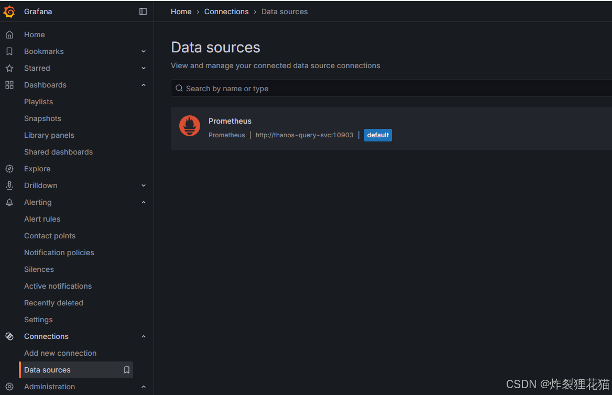The width and height of the screenshot is (612, 395).
Task: Click the Explore compass icon
Action: 9,169
